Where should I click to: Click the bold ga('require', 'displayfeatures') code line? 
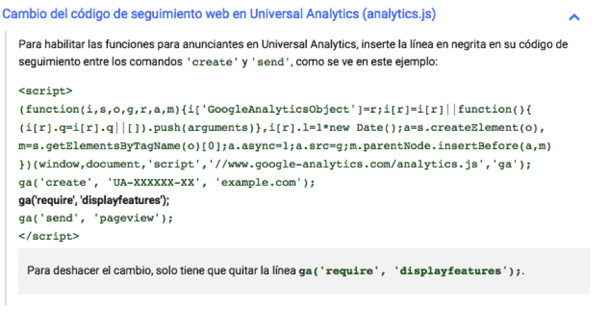coord(94,201)
